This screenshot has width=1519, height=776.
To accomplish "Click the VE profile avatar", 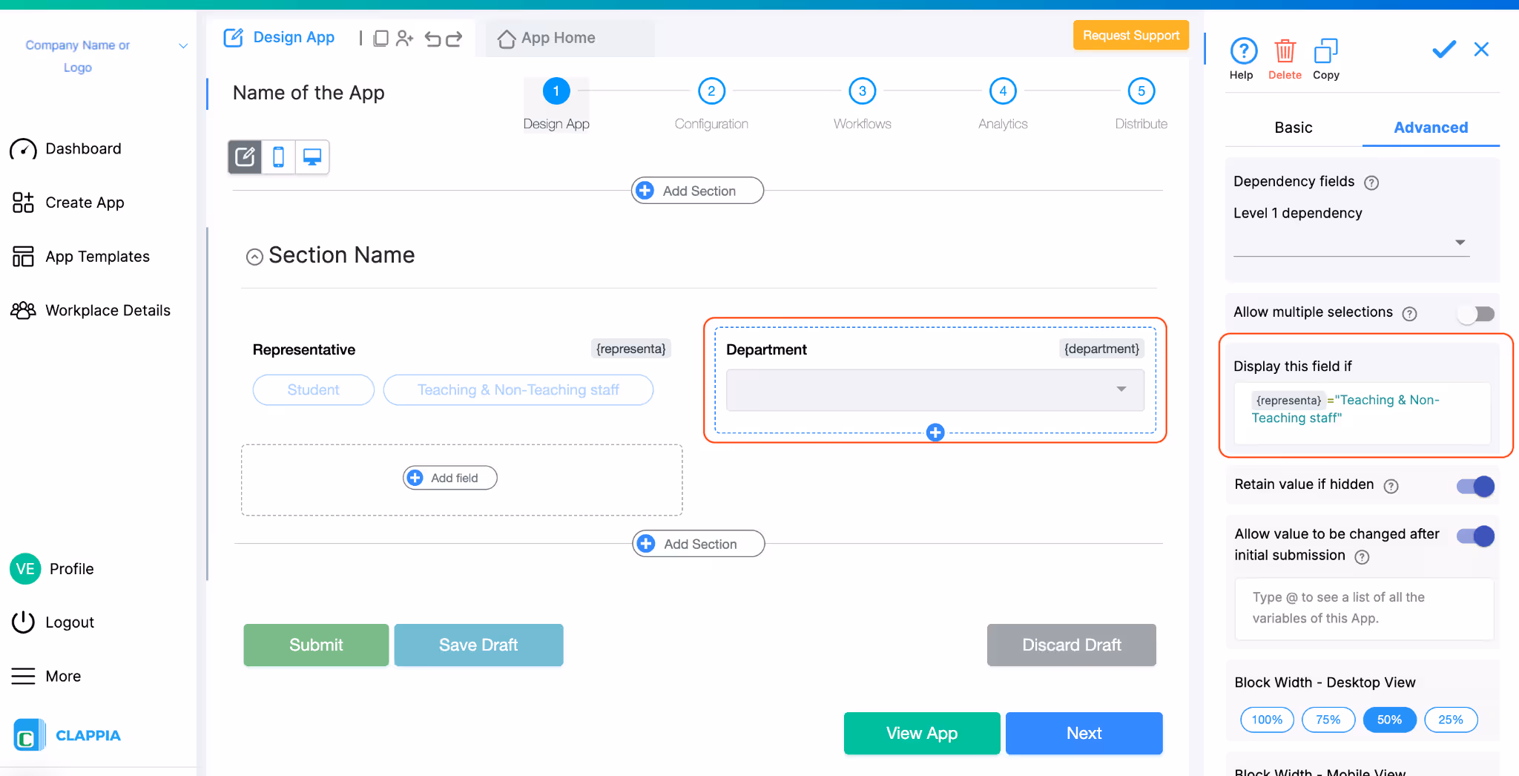I will point(25,569).
